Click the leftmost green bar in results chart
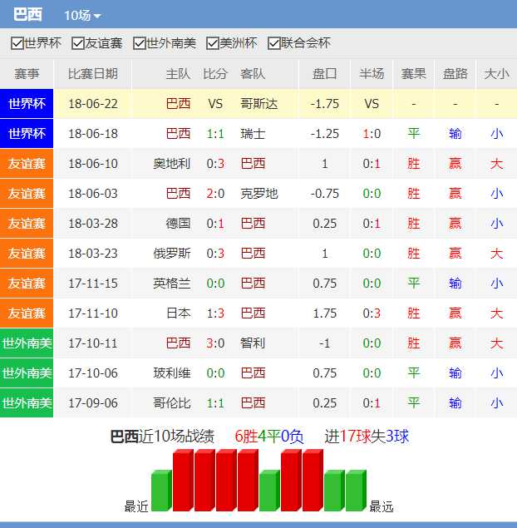 coord(160,491)
